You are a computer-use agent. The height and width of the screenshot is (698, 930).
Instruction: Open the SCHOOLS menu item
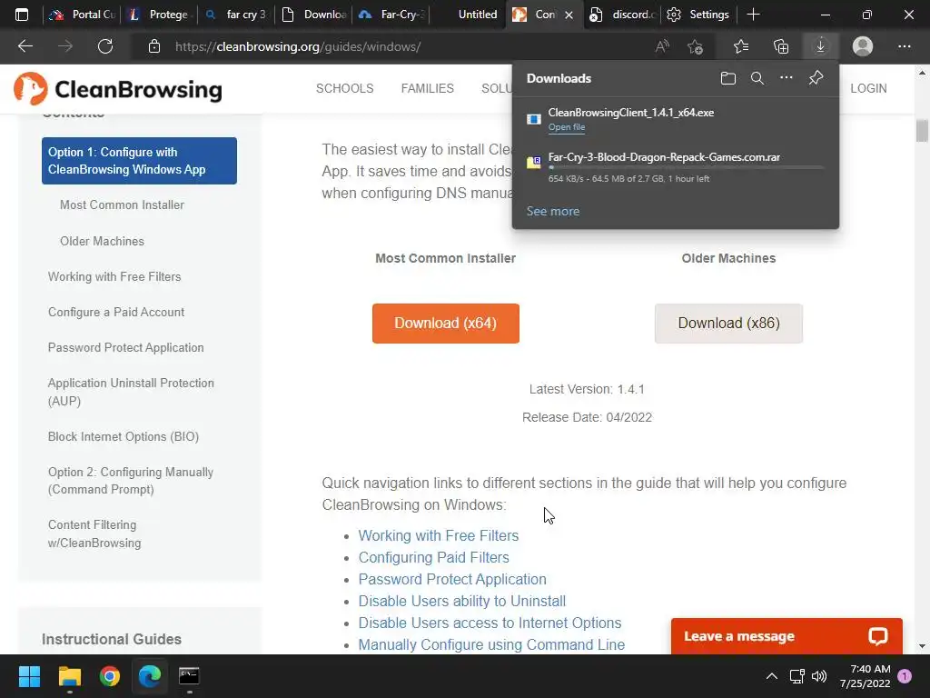(344, 88)
